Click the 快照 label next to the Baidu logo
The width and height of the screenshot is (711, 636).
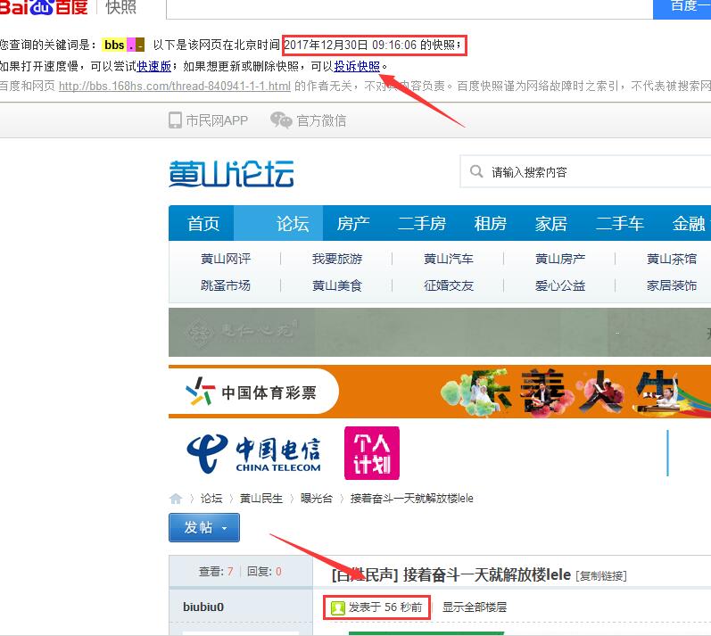click(x=120, y=7)
